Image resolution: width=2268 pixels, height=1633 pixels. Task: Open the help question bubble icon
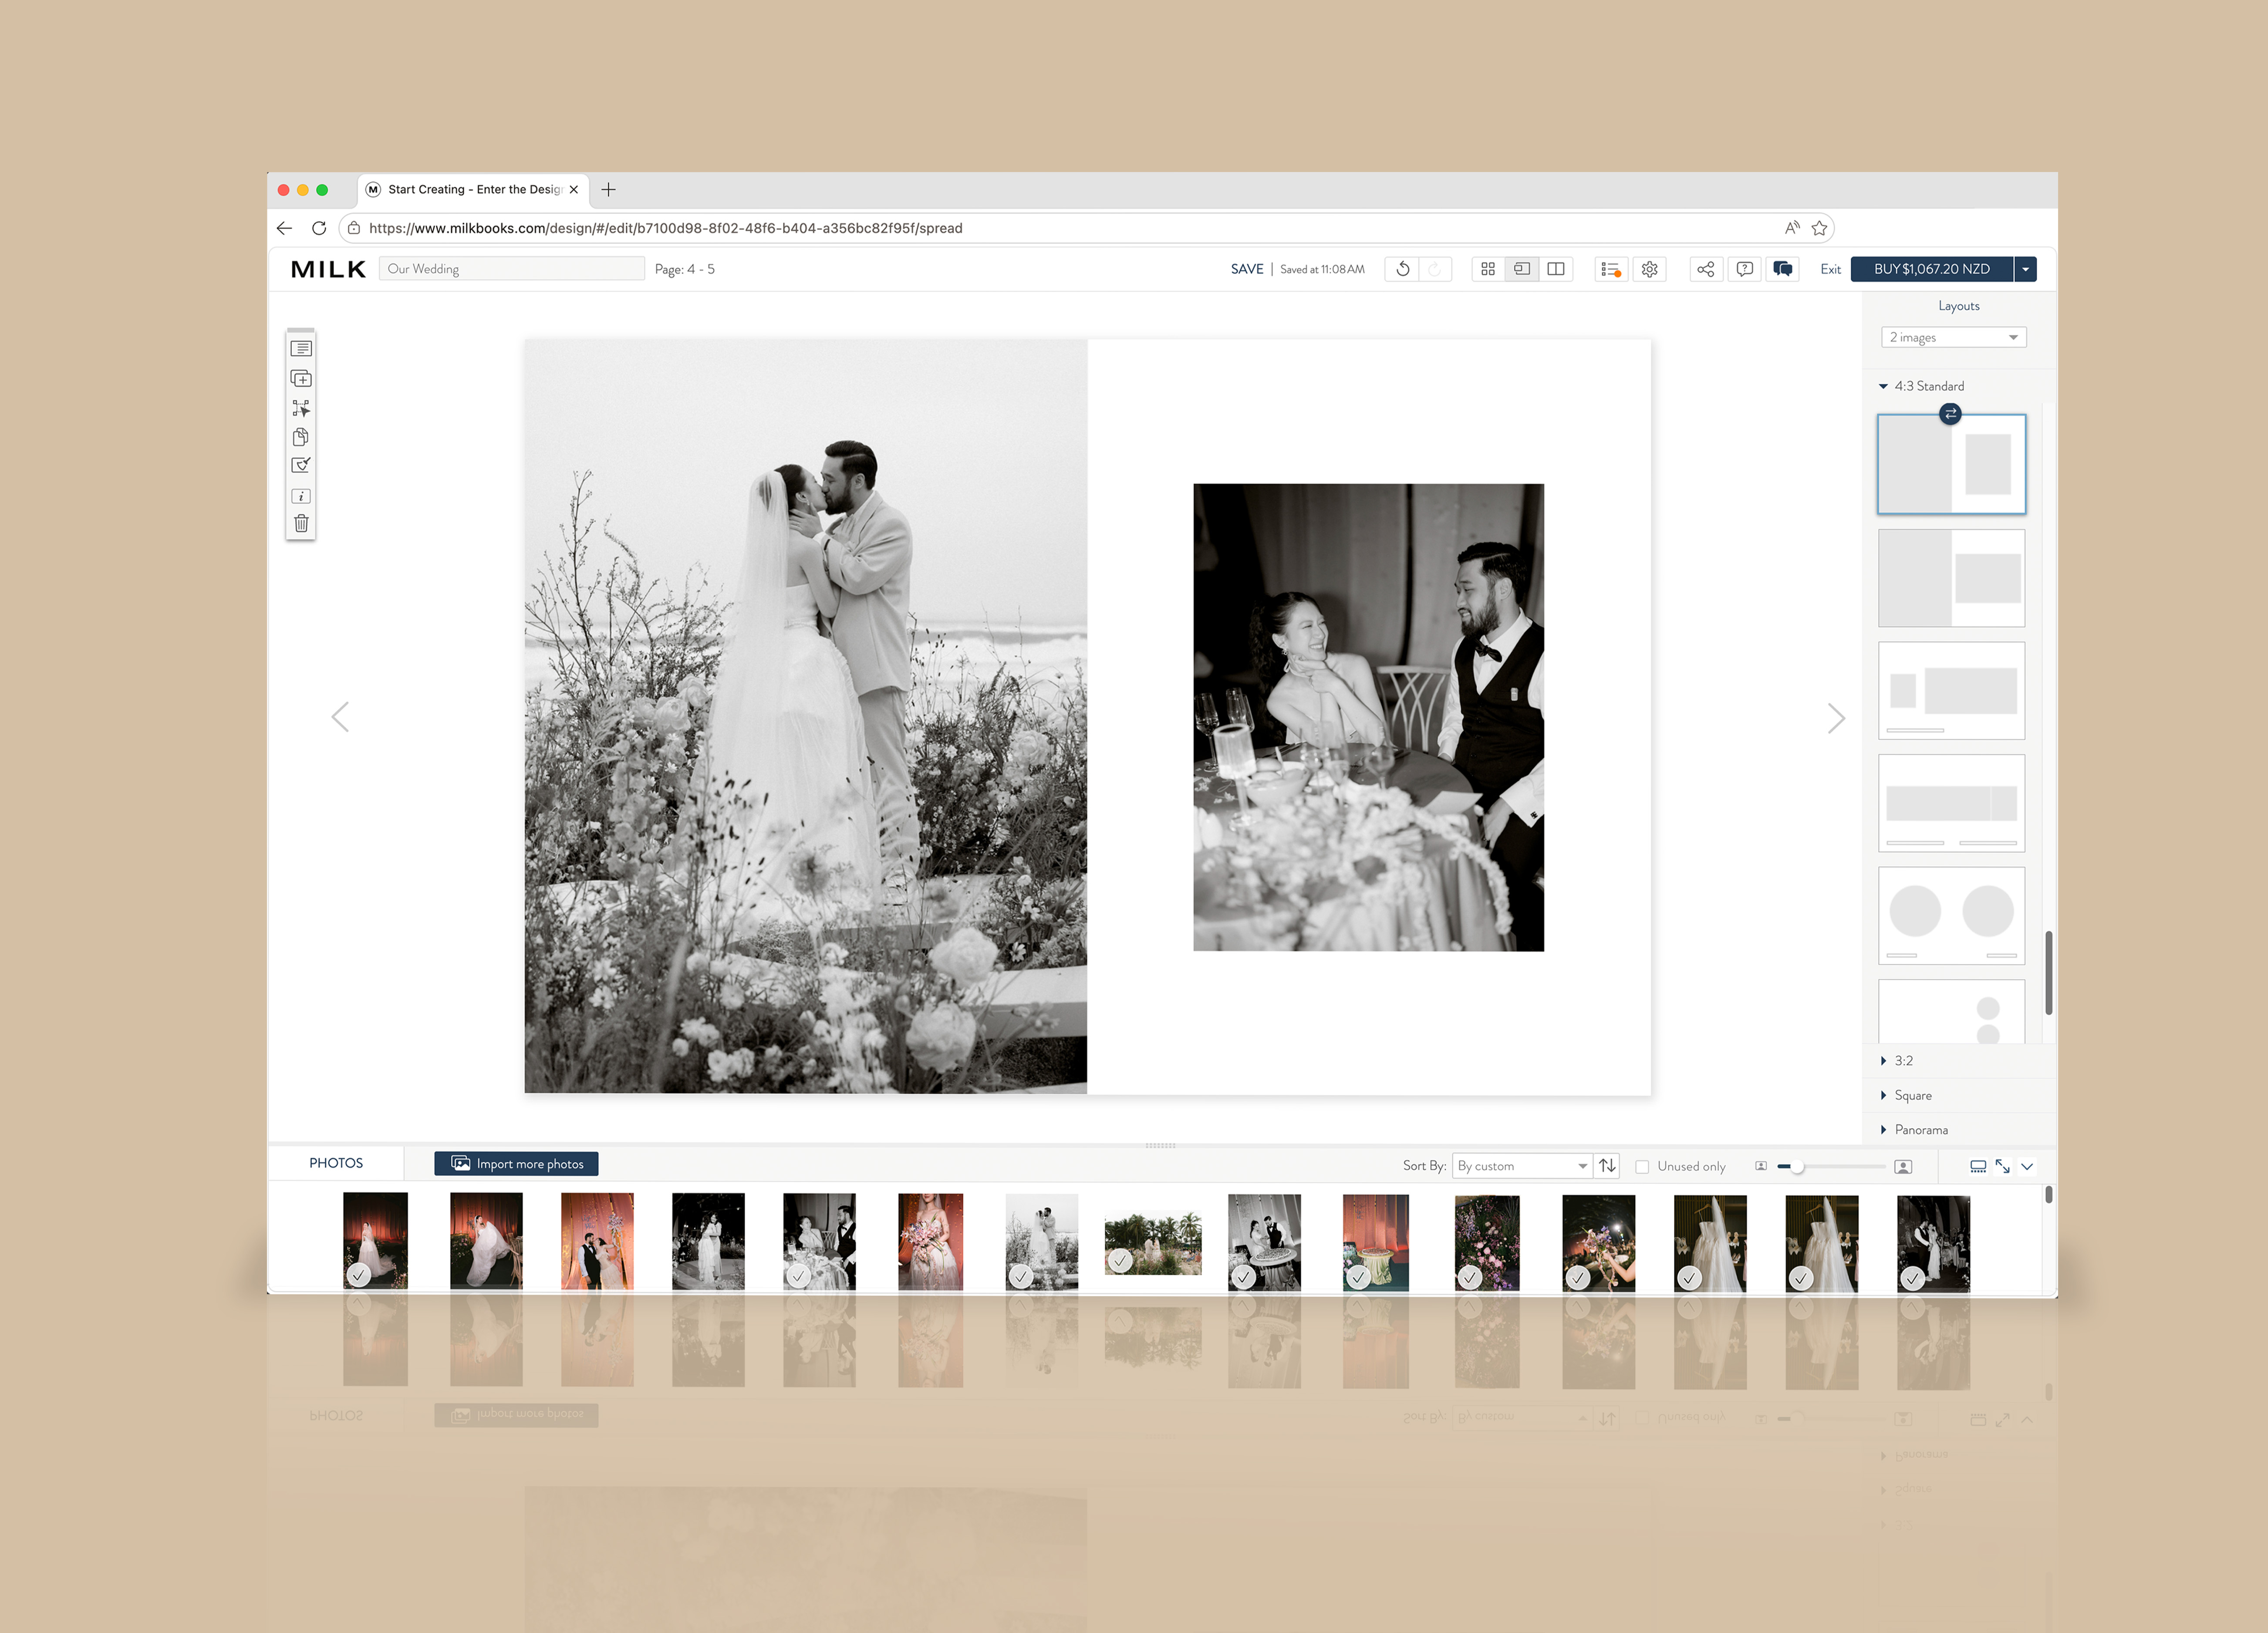pyautogui.click(x=1745, y=269)
